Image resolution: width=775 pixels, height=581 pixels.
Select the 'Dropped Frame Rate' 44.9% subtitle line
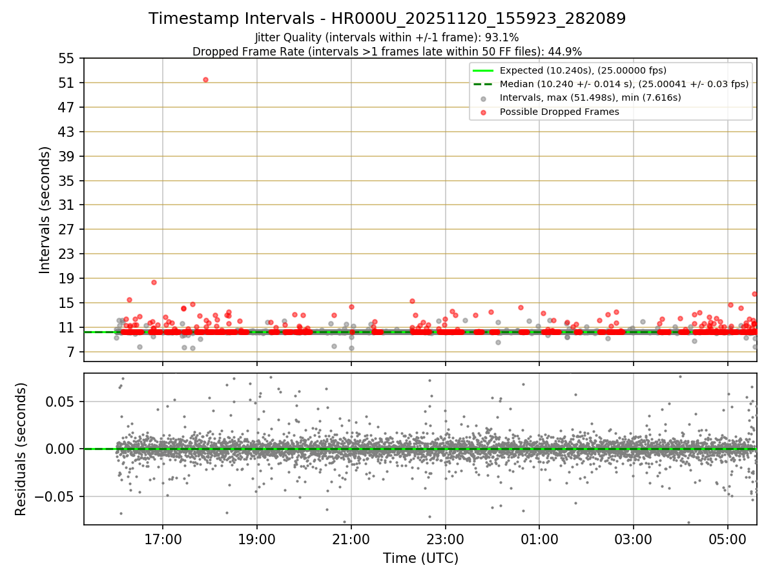point(387,52)
